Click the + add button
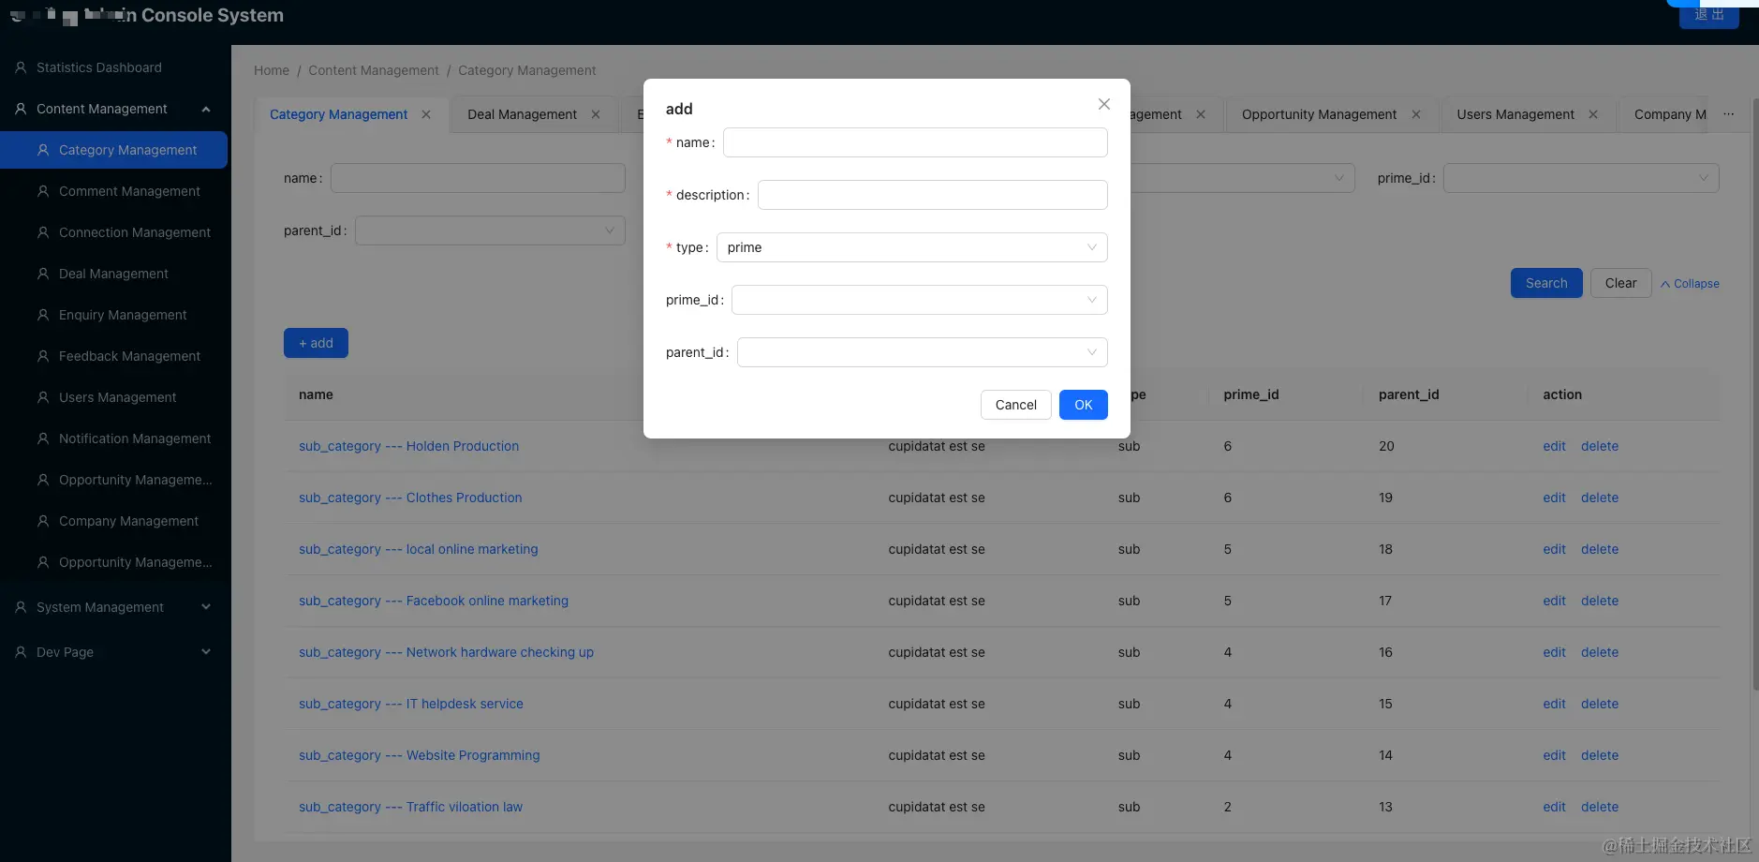The width and height of the screenshot is (1759, 862). pyautogui.click(x=316, y=343)
